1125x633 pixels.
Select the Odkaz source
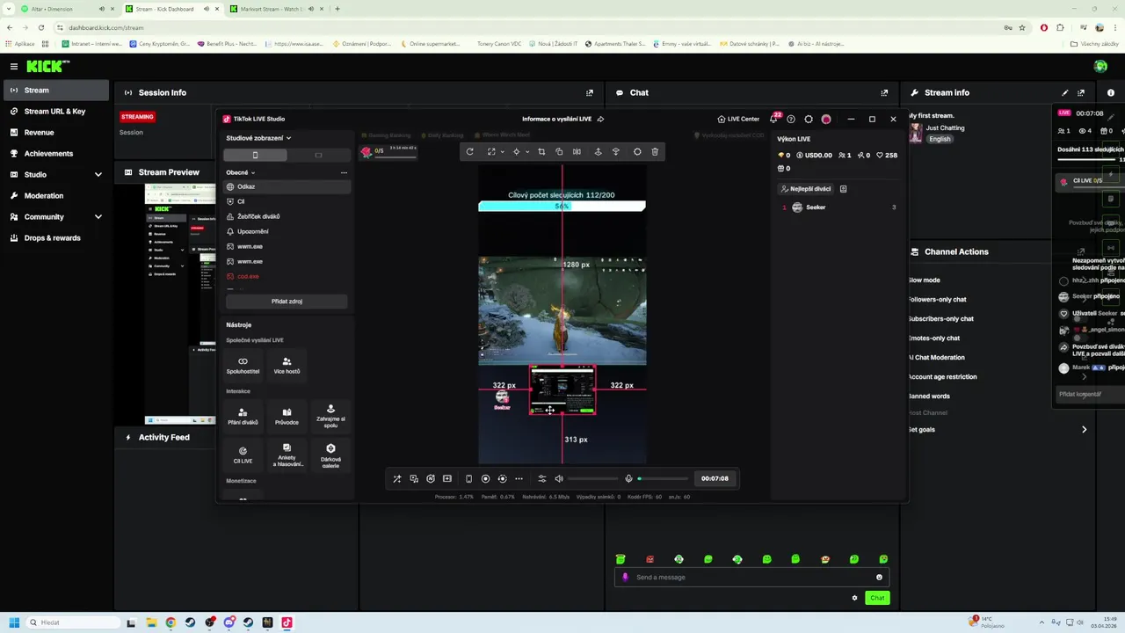click(287, 186)
